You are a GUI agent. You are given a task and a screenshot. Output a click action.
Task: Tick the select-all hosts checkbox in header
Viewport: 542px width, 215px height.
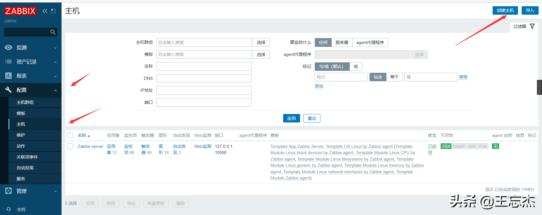coord(70,135)
